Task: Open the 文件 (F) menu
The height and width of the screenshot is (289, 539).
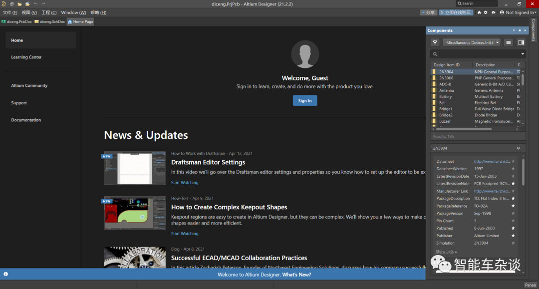Action: (x=10, y=12)
